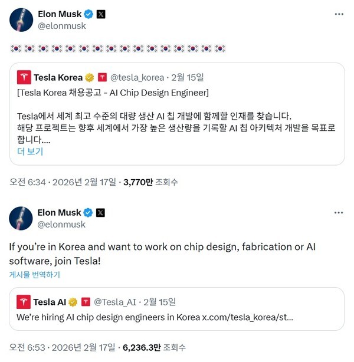Click Elon Musk's avatar on second post
The height and width of the screenshot is (362, 354).
pos(21,218)
